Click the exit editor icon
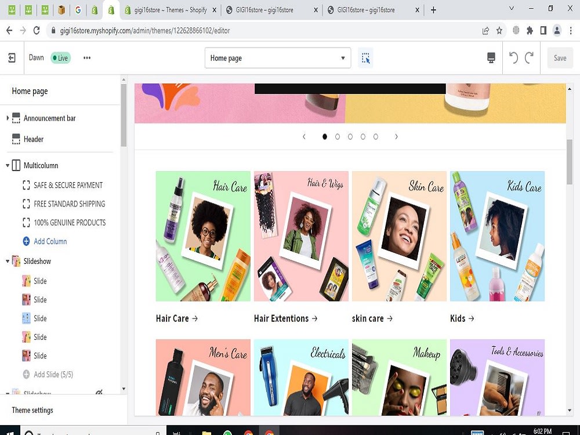The width and height of the screenshot is (580, 435). point(12,57)
